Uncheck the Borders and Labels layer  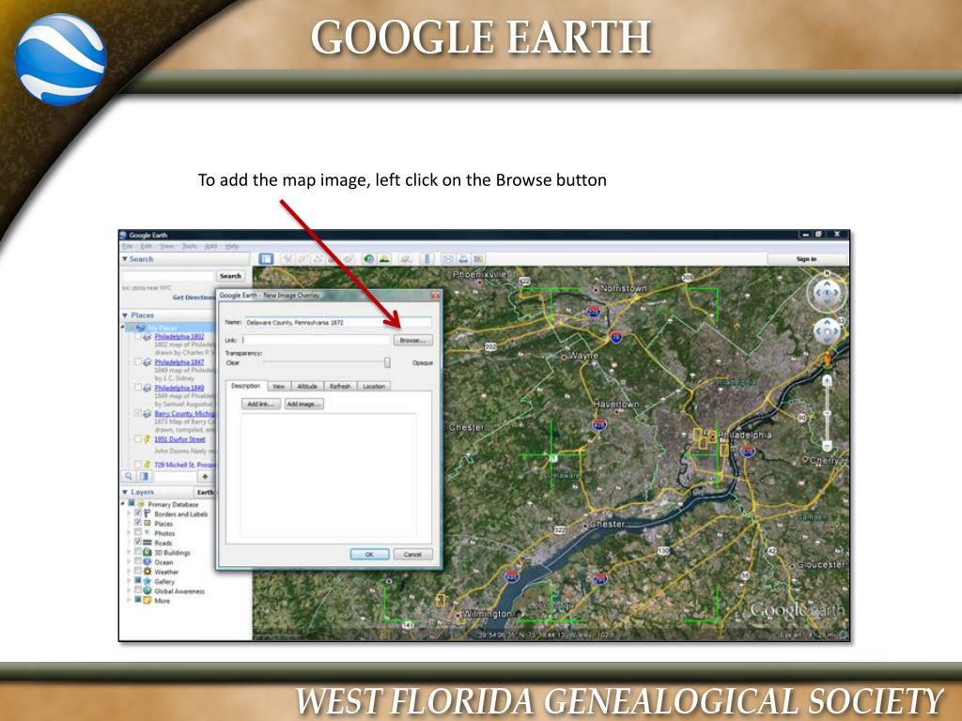[x=138, y=514]
